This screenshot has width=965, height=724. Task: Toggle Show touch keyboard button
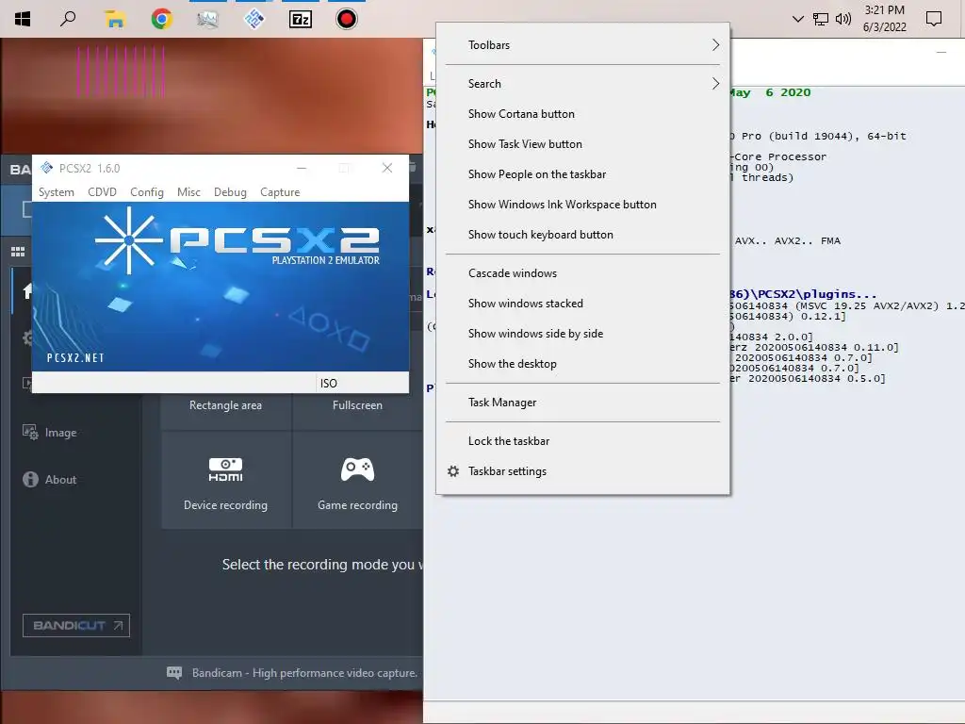(x=582, y=235)
